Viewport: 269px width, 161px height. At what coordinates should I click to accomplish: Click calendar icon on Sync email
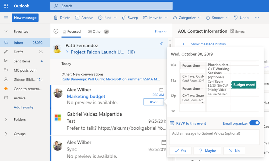coord(164,142)
